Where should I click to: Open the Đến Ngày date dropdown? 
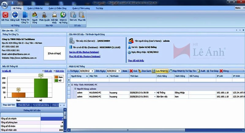pyautogui.click(x=119, y=71)
